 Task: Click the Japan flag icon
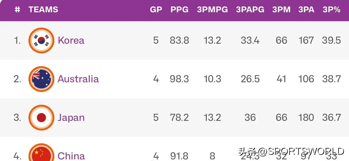pyautogui.click(x=41, y=118)
